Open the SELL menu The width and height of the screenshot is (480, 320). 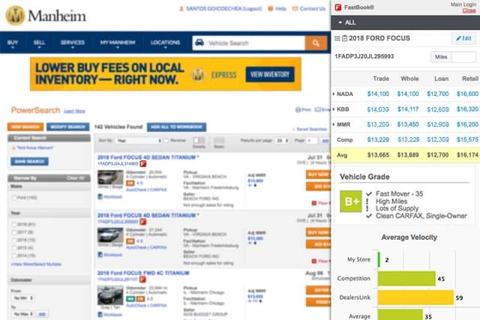tap(39, 43)
